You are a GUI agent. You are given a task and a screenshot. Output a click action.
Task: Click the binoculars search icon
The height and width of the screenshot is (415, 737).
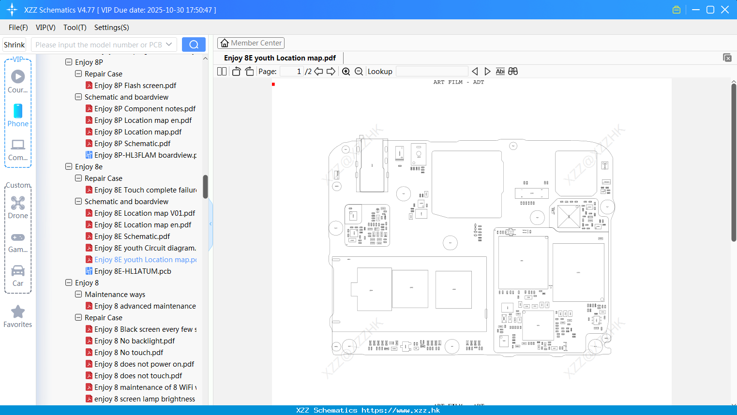tap(513, 71)
